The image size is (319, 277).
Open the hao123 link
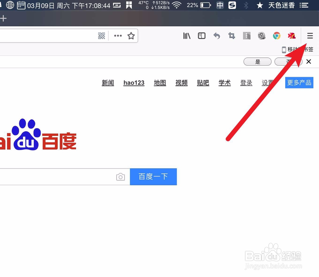click(134, 83)
